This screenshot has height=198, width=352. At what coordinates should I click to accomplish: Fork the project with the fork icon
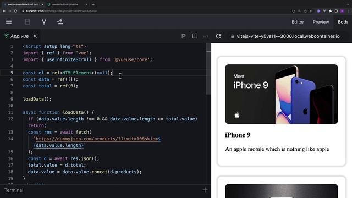[x=44, y=22]
